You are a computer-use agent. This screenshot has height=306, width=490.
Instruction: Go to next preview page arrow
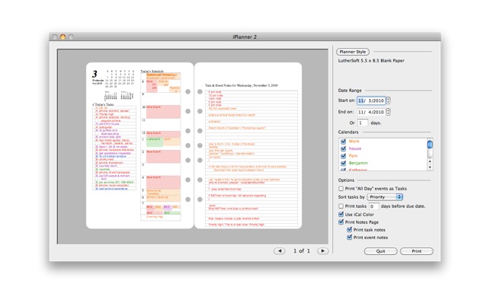[323, 251]
